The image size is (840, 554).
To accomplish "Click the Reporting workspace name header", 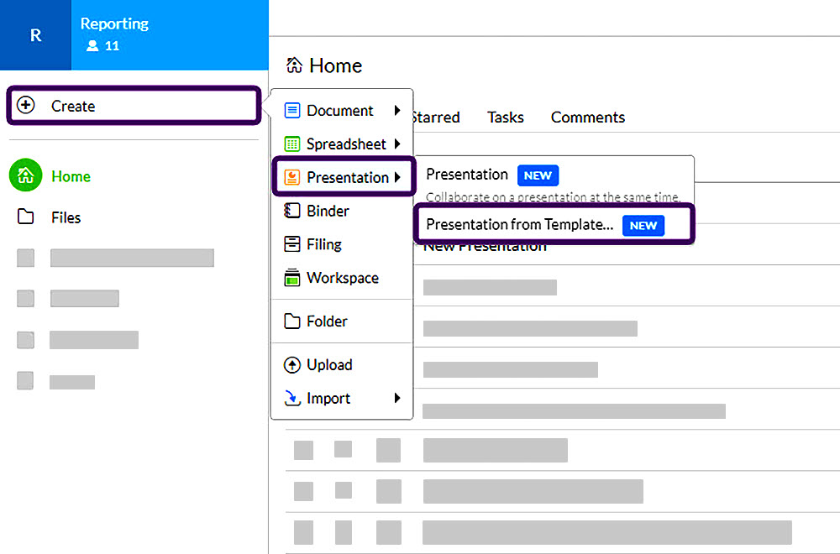I will (x=114, y=24).
